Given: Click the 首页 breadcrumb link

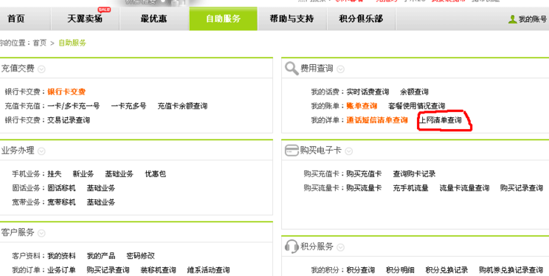Looking at the screenshot, I should 40,43.
